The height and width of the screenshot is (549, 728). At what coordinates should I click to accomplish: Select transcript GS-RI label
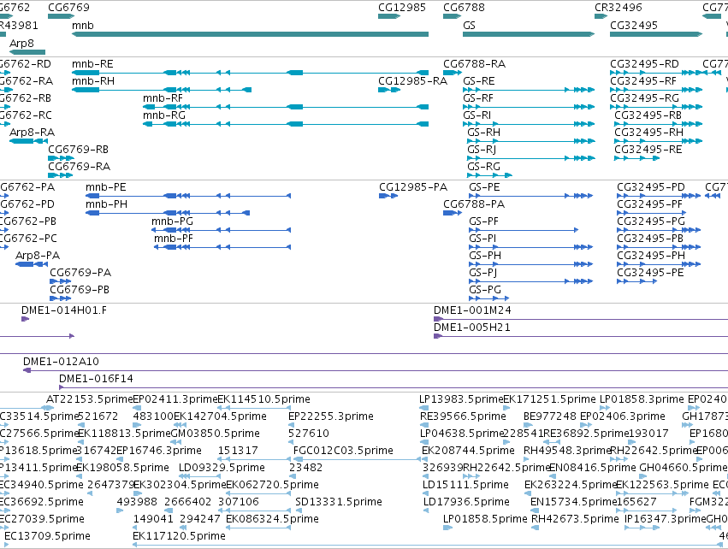pos(476,115)
